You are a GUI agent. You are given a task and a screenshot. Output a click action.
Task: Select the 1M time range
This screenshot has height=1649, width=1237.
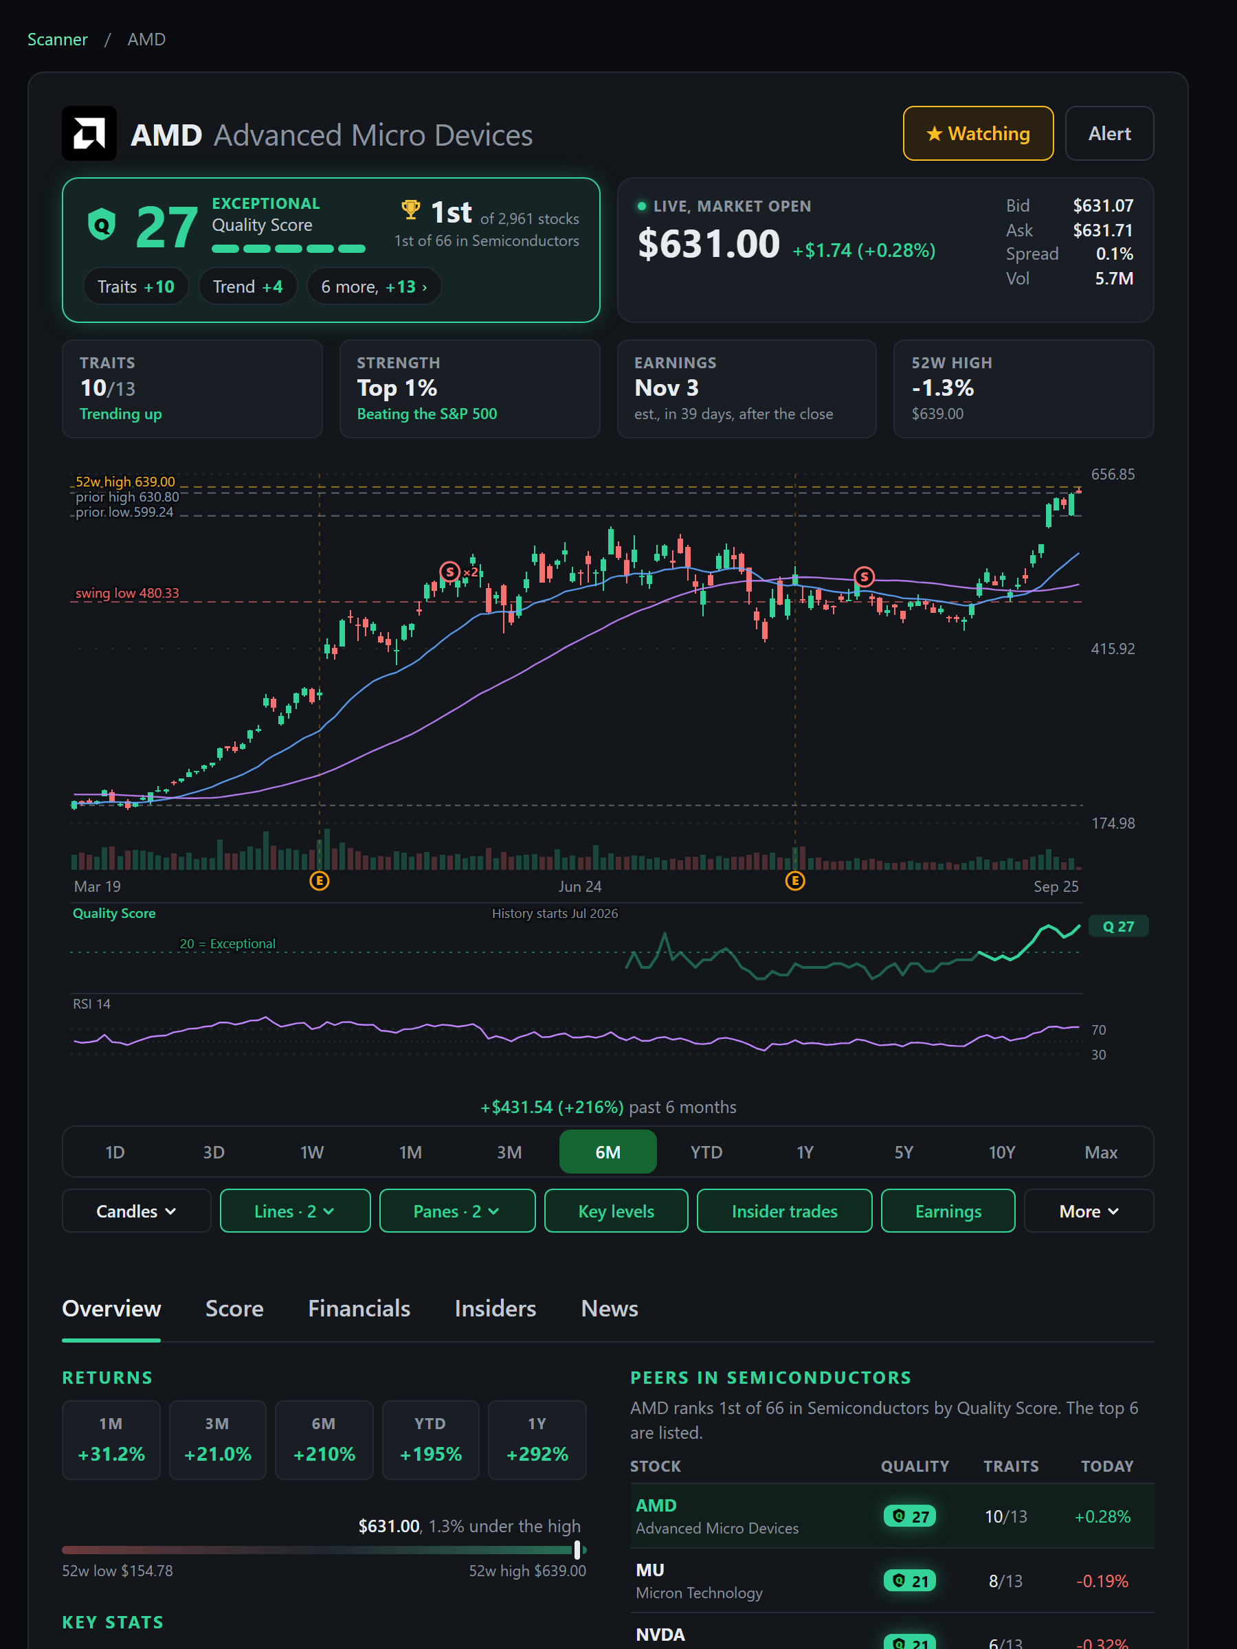pyautogui.click(x=410, y=1152)
